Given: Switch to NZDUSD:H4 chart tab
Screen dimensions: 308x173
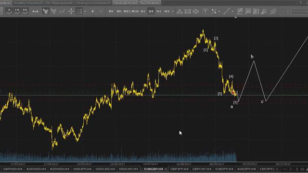Looking at the screenshot, I should coord(60,169).
